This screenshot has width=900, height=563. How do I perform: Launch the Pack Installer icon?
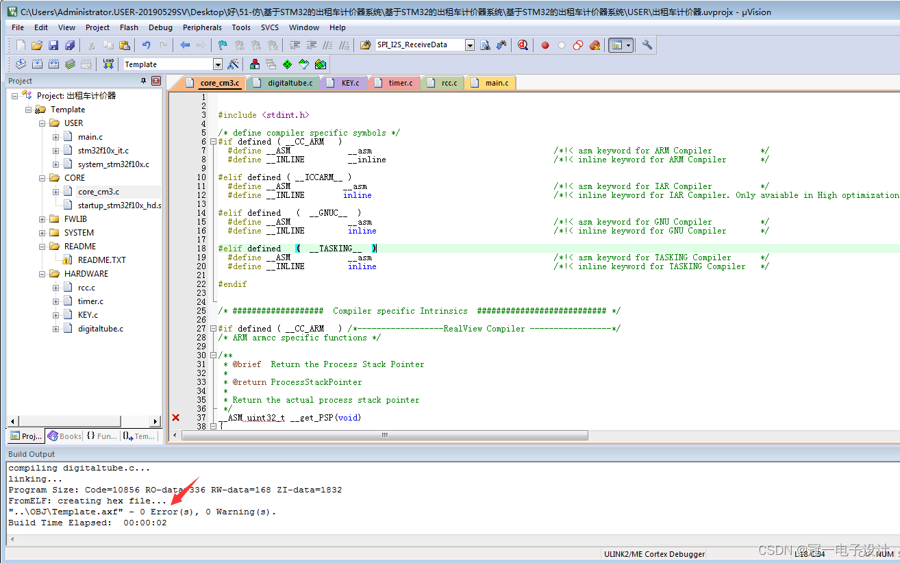321,64
